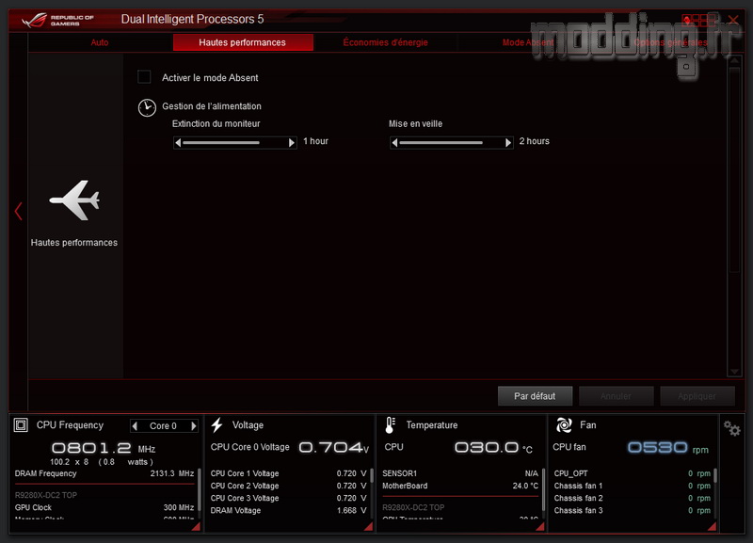
Task: Click the Chassis fan 1 row
Action: (632, 486)
